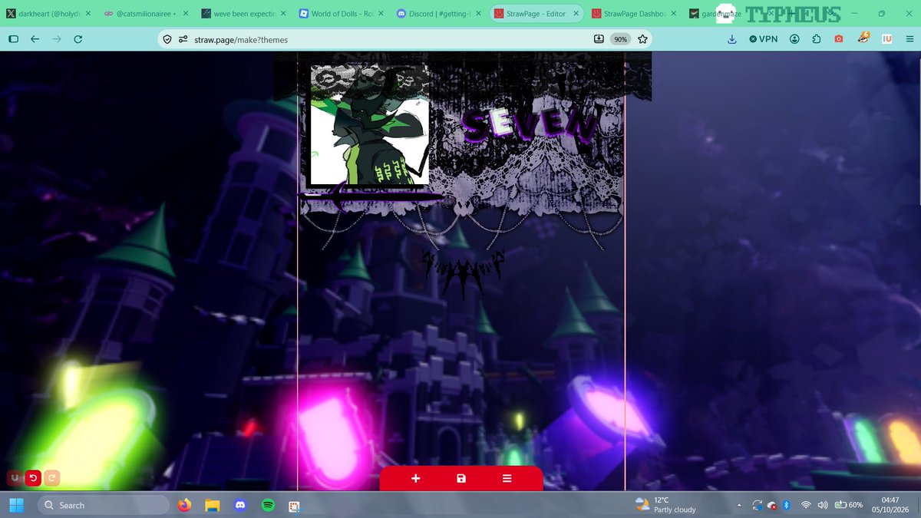Open Spotify from the taskbar
921x518 pixels.
268,505
